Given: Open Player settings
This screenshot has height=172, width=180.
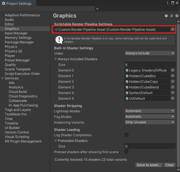Looking at the screenshot, I should [x=10, y=56].
